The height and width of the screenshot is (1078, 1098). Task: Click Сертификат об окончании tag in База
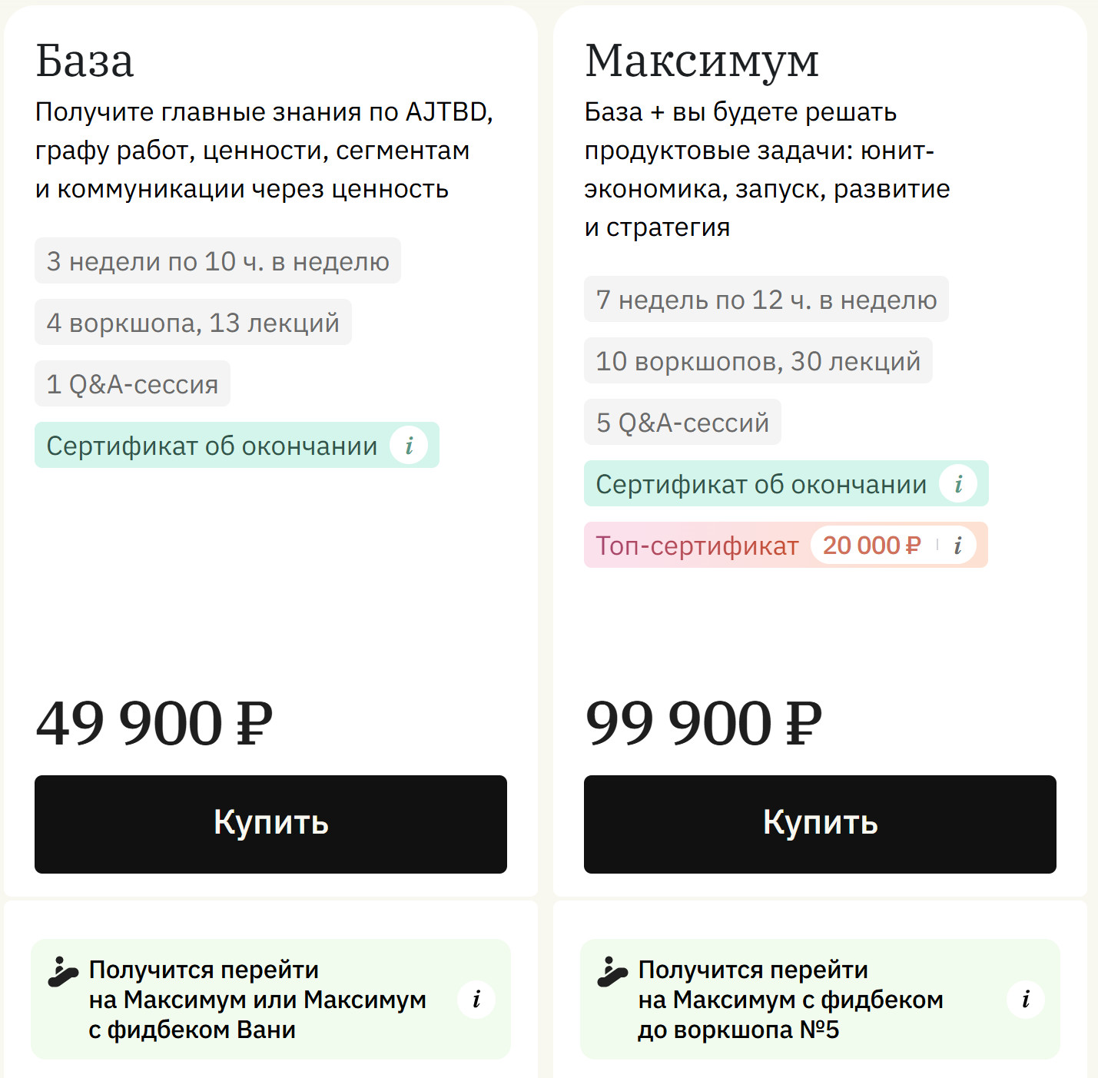[x=211, y=446]
